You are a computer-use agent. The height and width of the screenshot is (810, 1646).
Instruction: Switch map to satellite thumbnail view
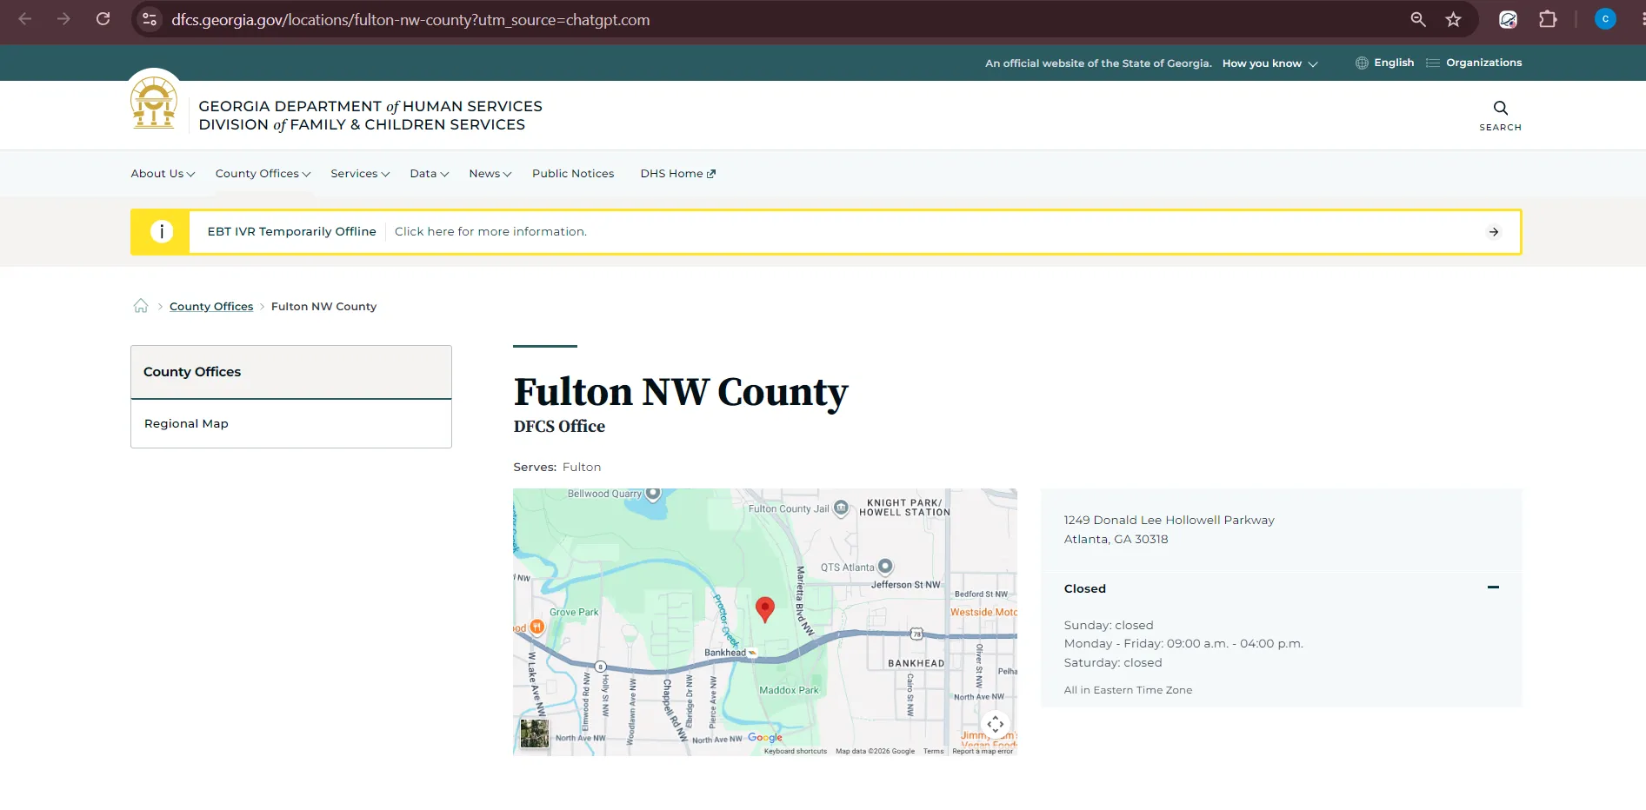point(534,734)
